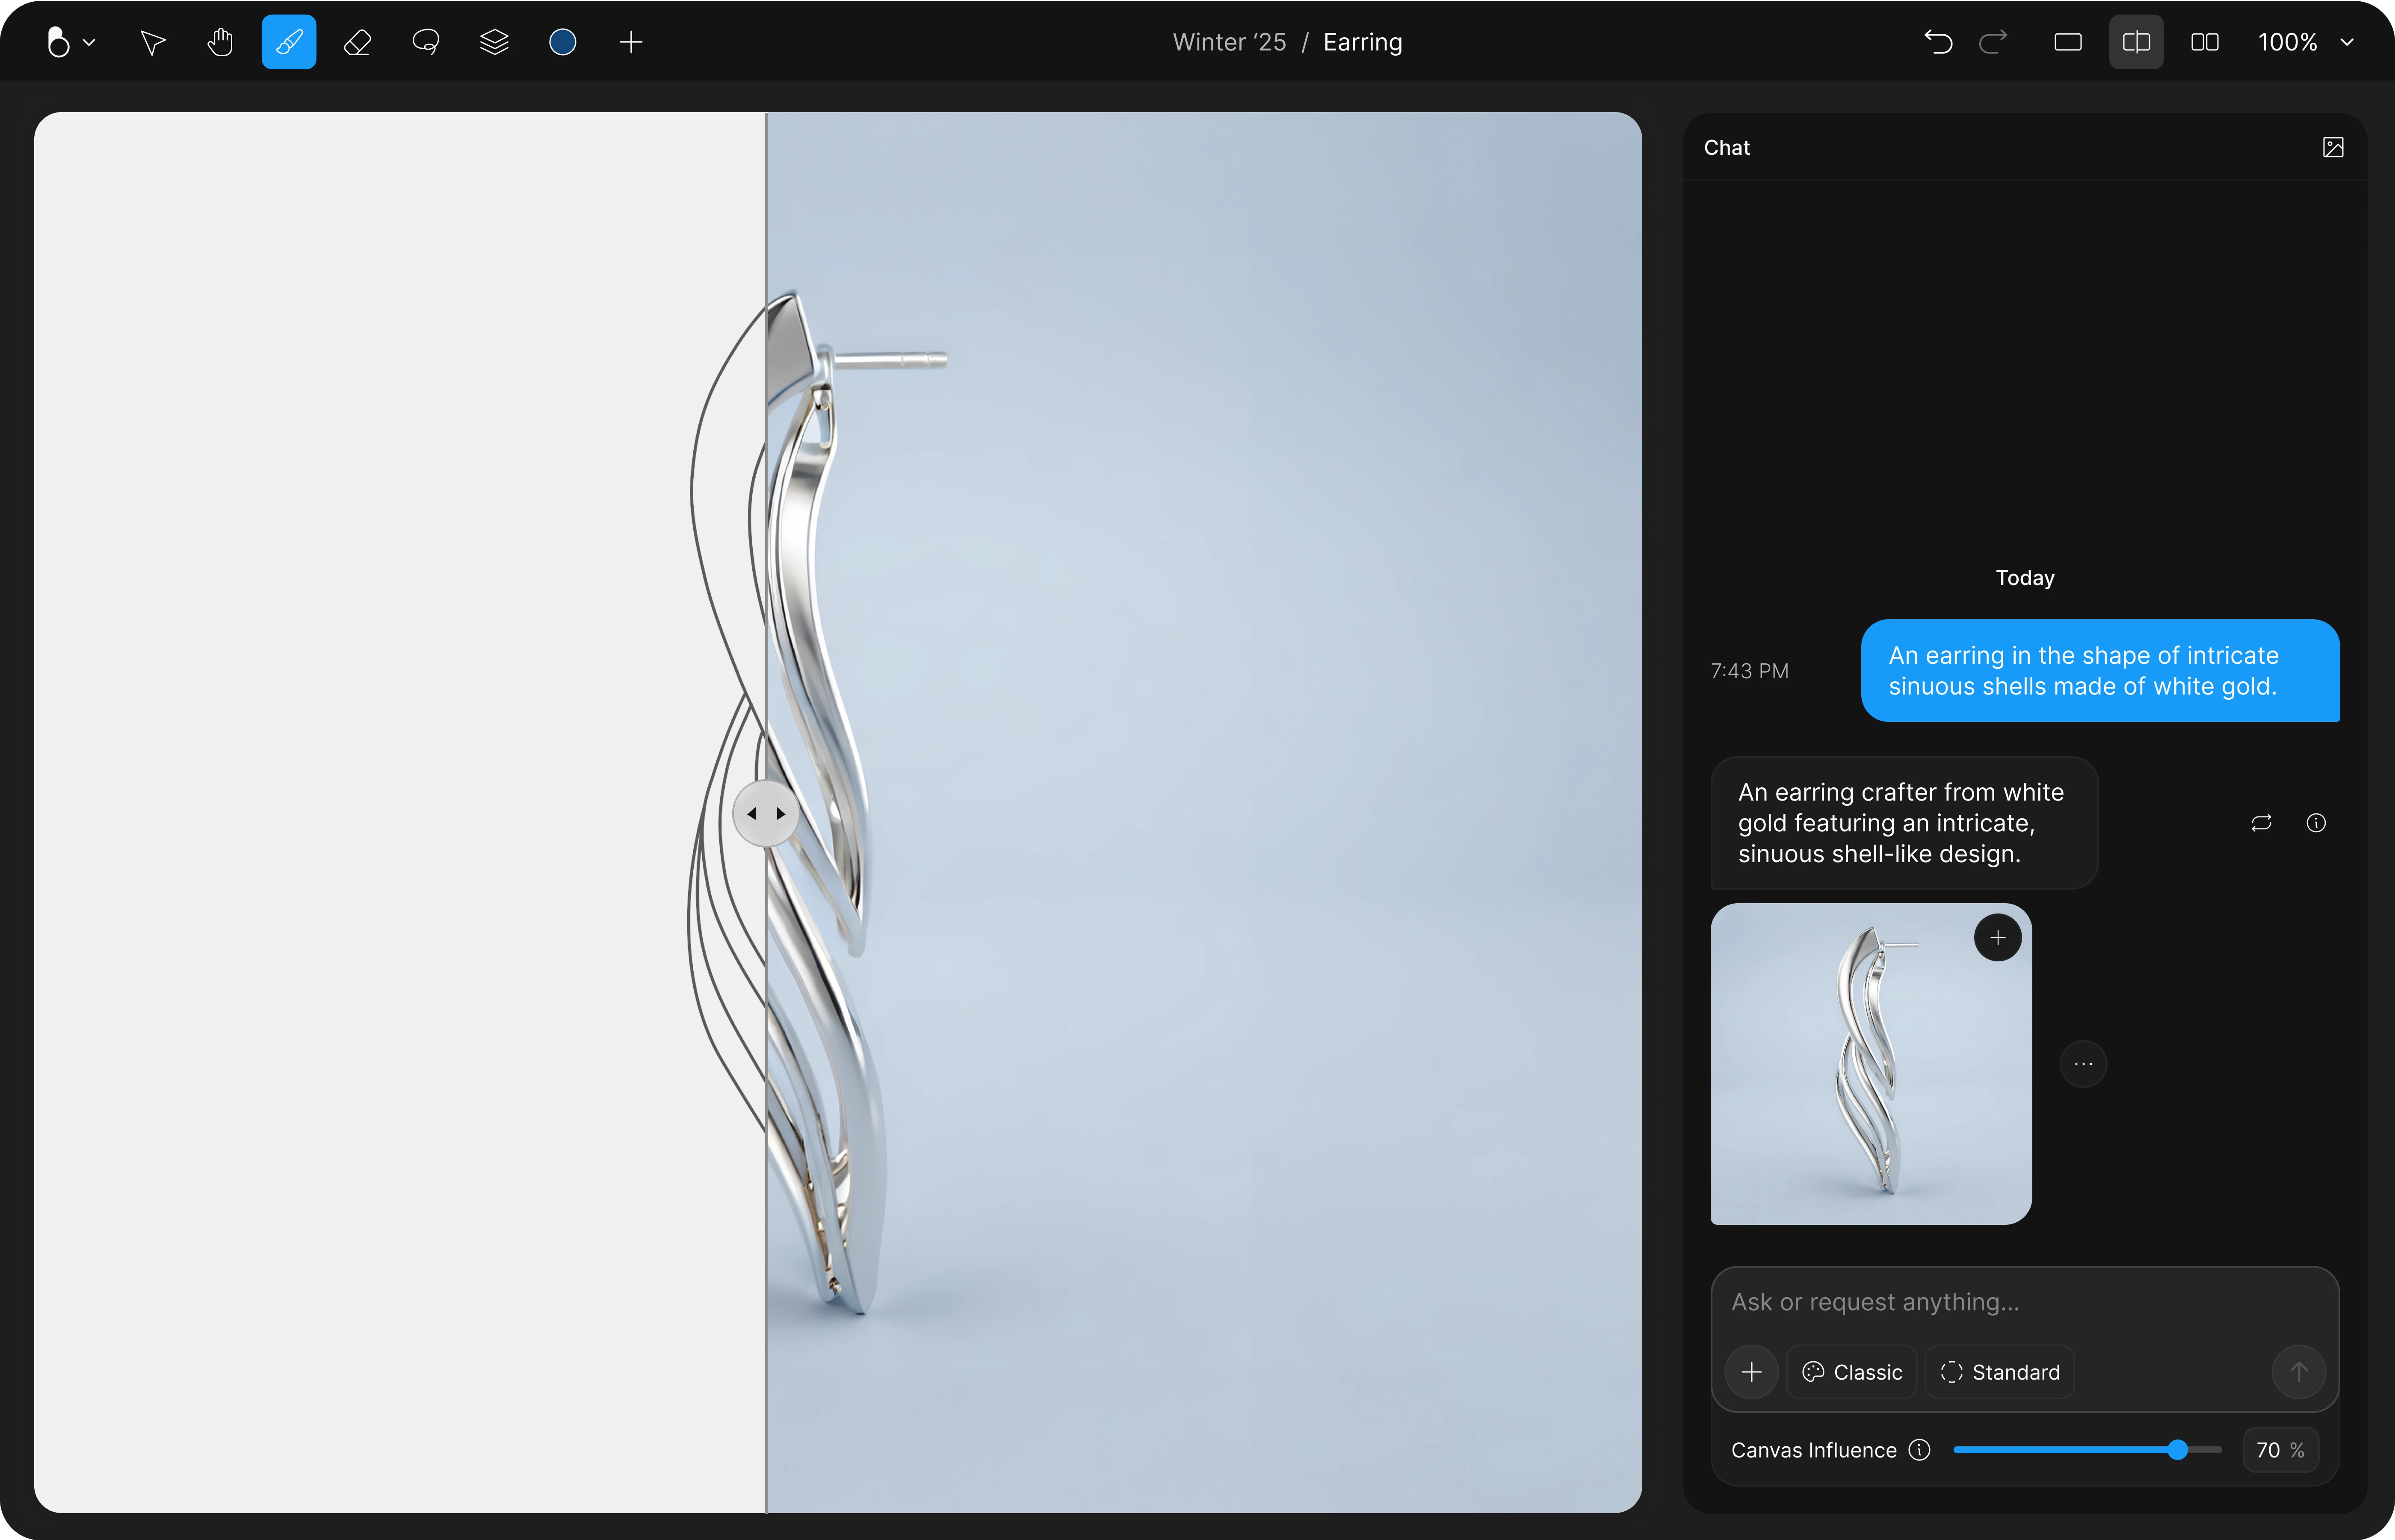
Task: Switch to side-by-side view
Action: [2205, 42]
